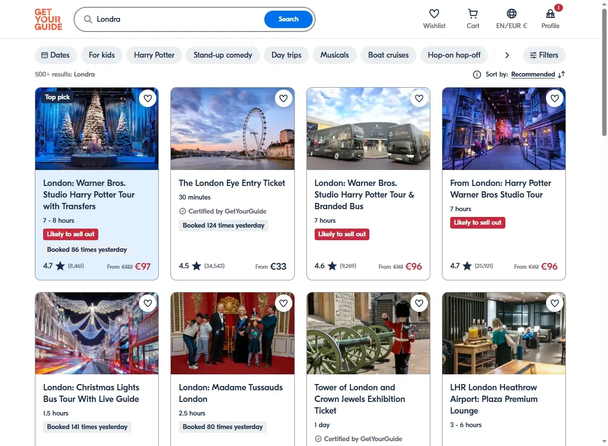Select the Stand-up comedy filter chip
This screenshot has height=446, width=608.
[x=223, y=55]
